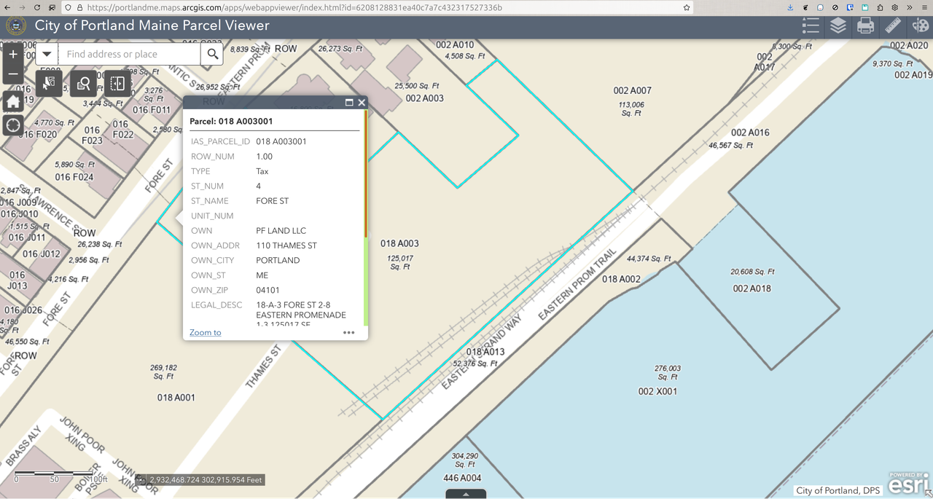This screenshot has height=499, width=933.
Task: Open the browser extensions puzzle icon
Action: [880, 7]
